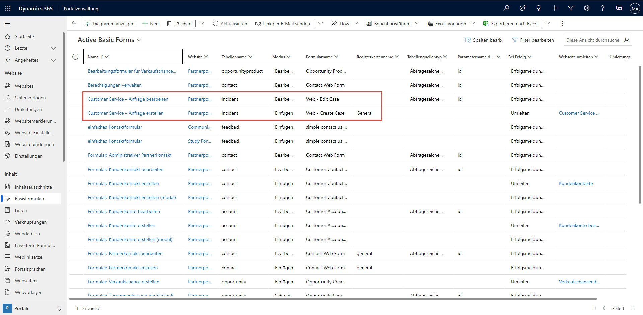Image resolution: width=643 pixels, height=315 pixels.
Task: Click the plus quick create icon
Action: point(554,8)
